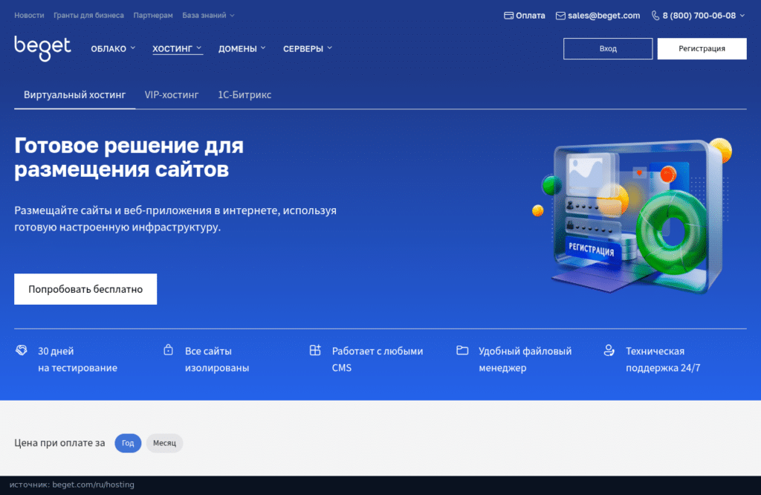Image resolution: width=761 pixels, height=495 pixels.
Task: Expand the СЕРВЕРЫ menu
Action: pos(308,48)
